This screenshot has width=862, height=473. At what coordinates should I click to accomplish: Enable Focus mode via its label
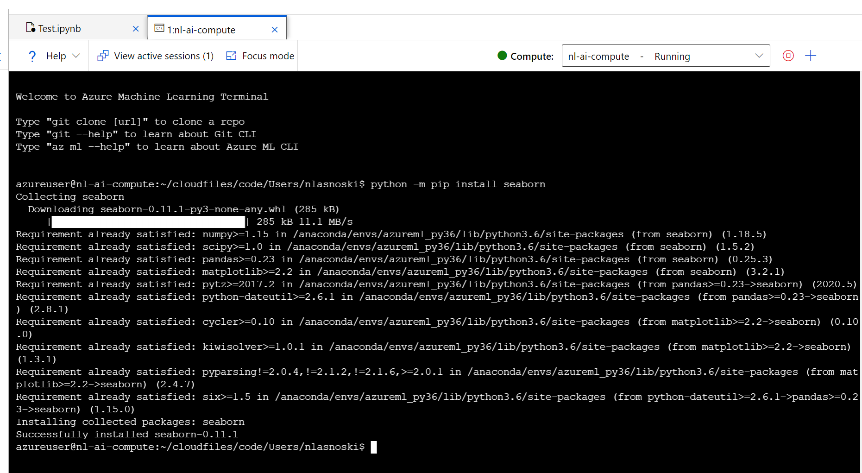coord(268,56)
